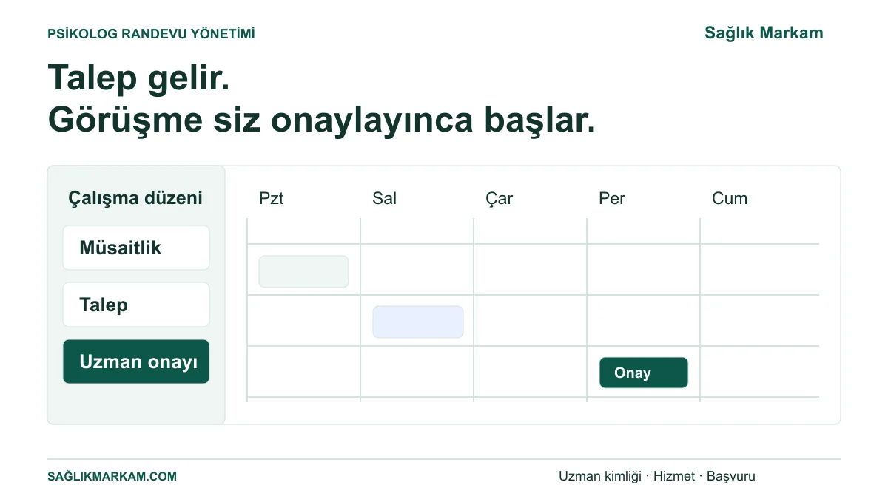Click the Per day header
888x499 pixels.
tap(612, 198)
